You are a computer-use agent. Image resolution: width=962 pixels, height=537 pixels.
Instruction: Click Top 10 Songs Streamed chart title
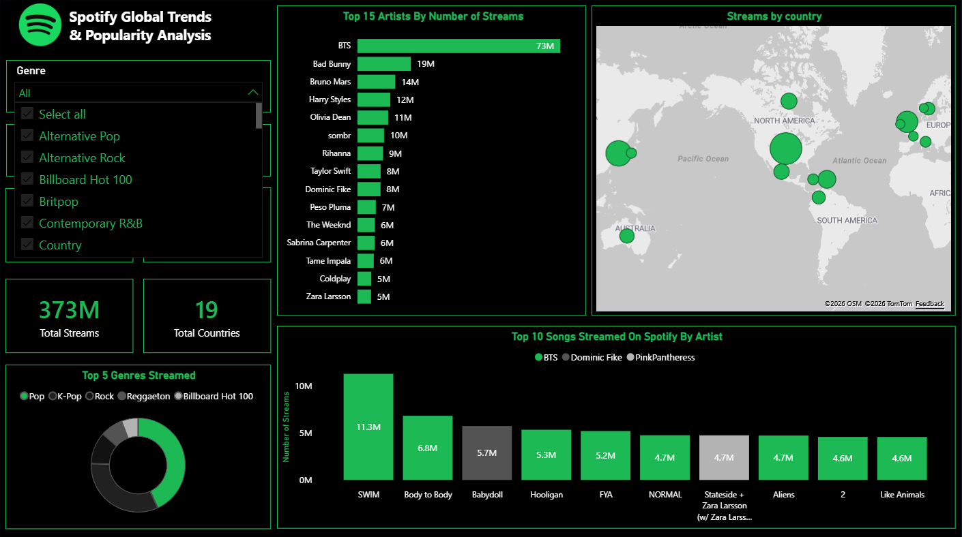point(617,336)
